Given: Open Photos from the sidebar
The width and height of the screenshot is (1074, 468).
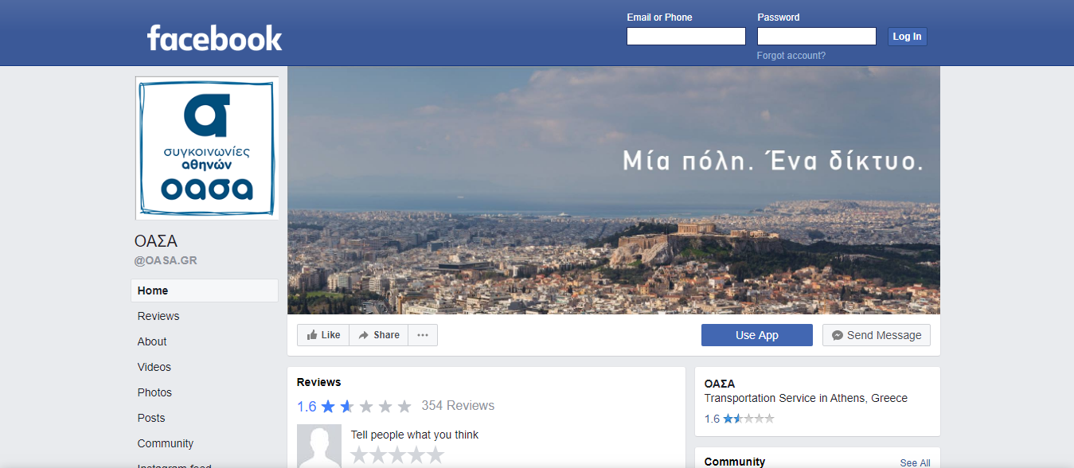Looking at the screenshot, I should pyautogui.click(x=154, y=392).
